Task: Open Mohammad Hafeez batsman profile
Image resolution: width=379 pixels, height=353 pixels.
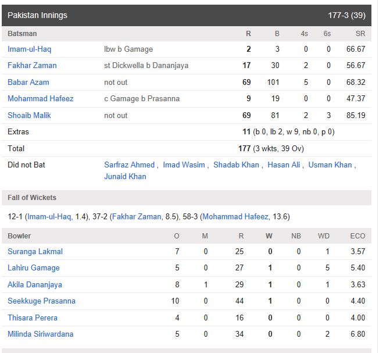Action: coord(40,99)
